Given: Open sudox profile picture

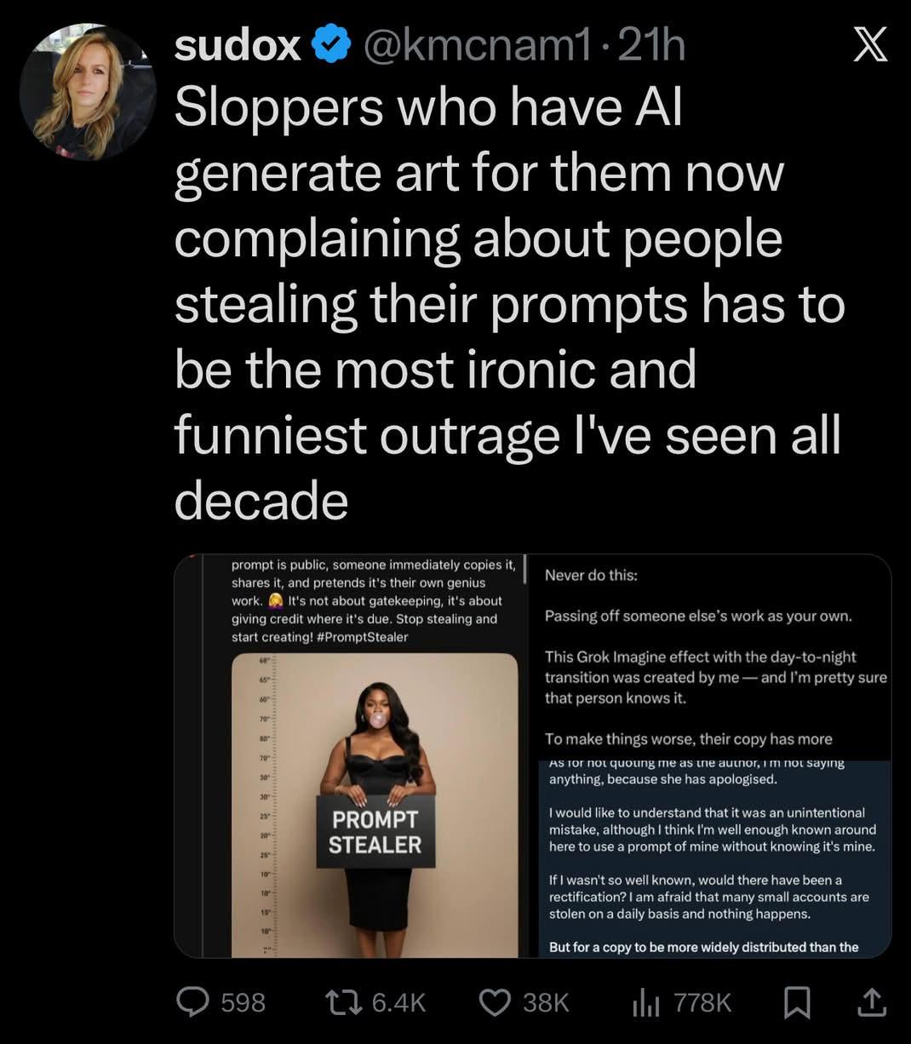Looking at the screenshot, I should (x=89, y=92).
